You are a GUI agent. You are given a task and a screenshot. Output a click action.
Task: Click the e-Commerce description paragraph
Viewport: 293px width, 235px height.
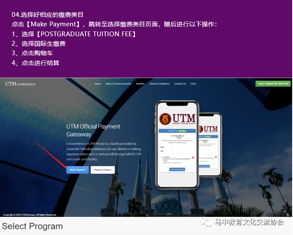click(104, 151)
